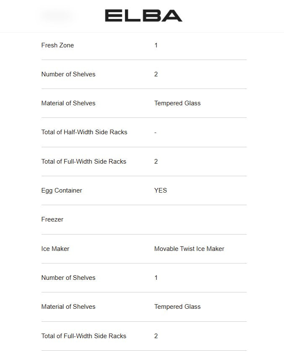Viewport: 284px width, 352px height.
Task: Click first Total of Full-Width Side Racks label
Action: [x=84, y=162]
